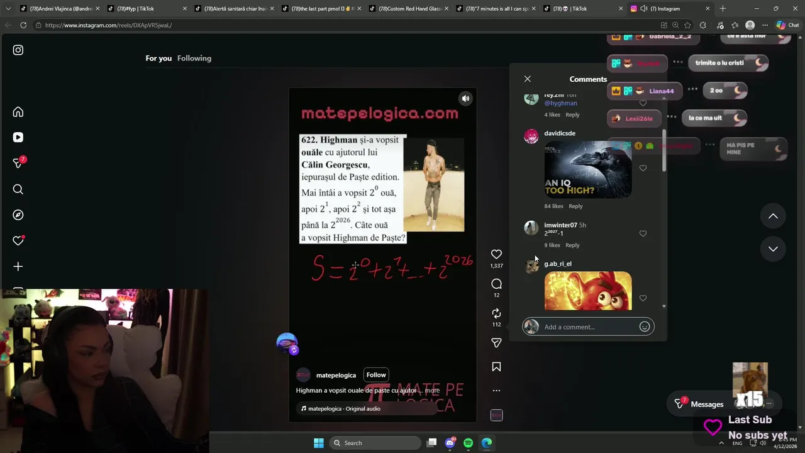Click the Create plus icon in the sidebar

(x=18, y=267)
